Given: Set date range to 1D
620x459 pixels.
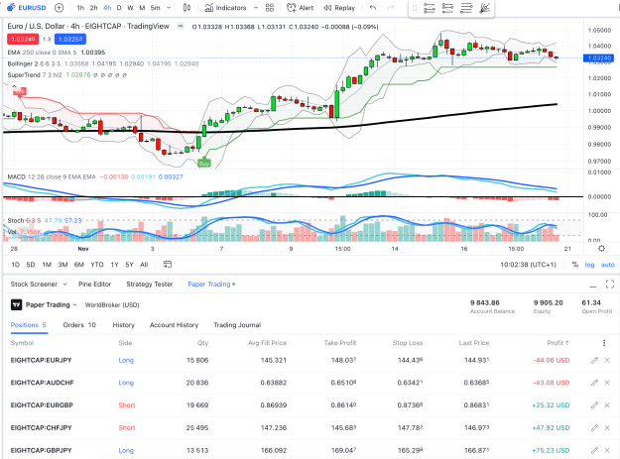Looking at the screenshot, I should coord(16,265).
